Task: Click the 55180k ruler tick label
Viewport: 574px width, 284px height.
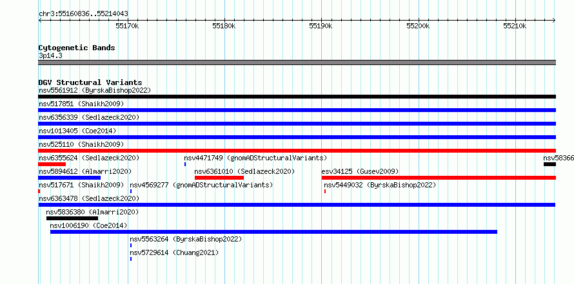Action: (224, 26)
